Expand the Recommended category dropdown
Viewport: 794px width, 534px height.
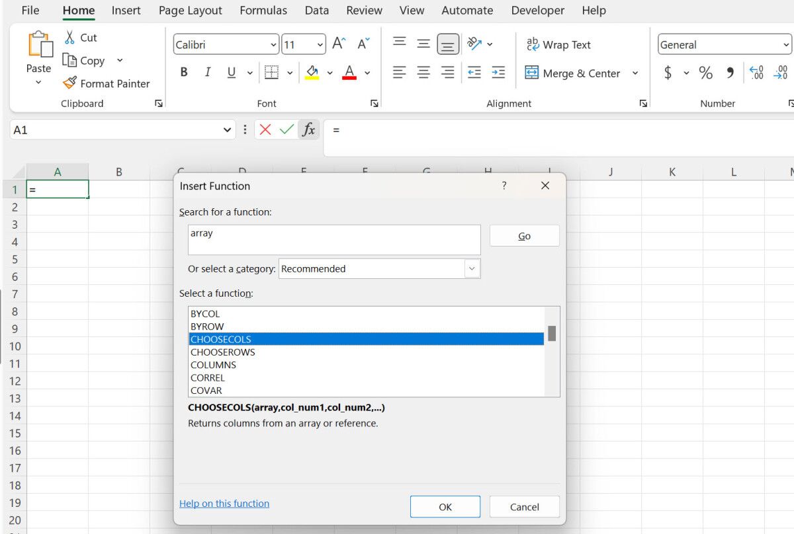tap(472, 269)
